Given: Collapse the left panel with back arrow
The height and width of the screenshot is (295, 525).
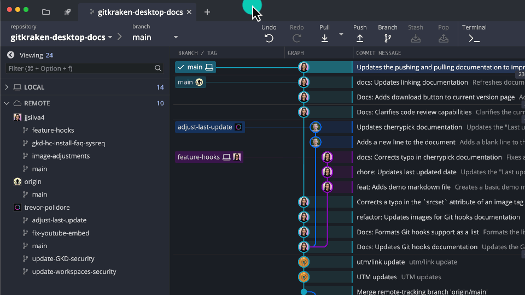Looking at the screenshot, I should [11, 55].
